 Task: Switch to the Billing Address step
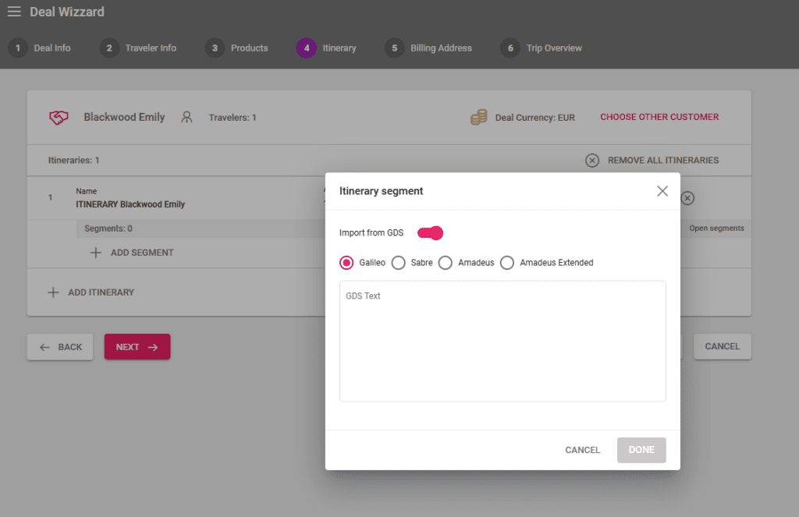click(x=428, y=48)
